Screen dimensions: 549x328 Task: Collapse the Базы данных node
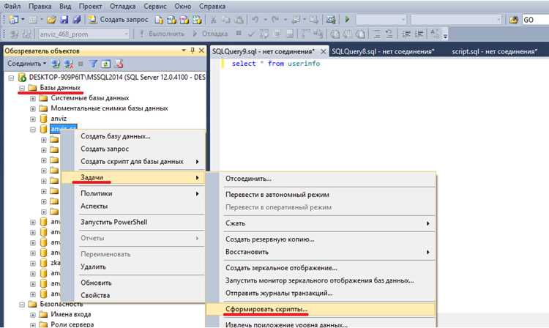tap(22, 88)
